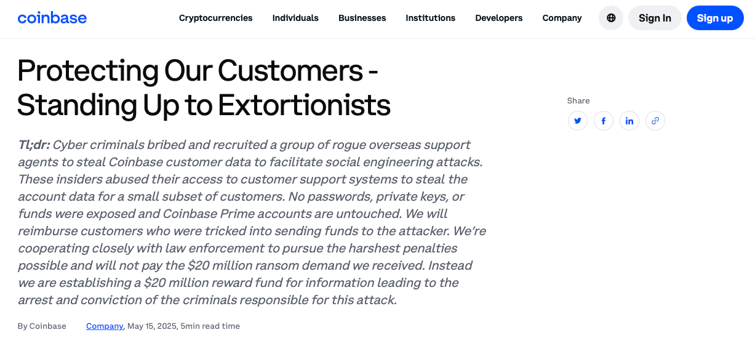Click the Coinbase logo
The image size is (755, 343).
(52, 18)
